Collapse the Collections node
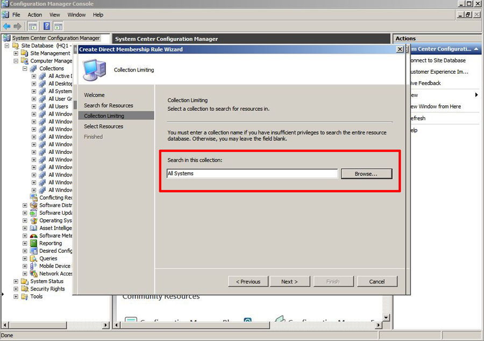This screenshot has height=341, width=484. (25, 68)
